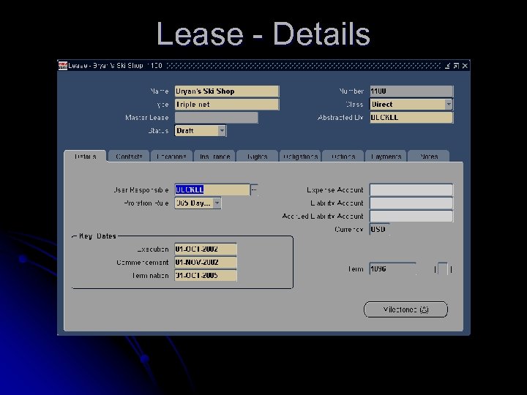
Task: Open the Rights tab
Action: click(x=257, y=157)
